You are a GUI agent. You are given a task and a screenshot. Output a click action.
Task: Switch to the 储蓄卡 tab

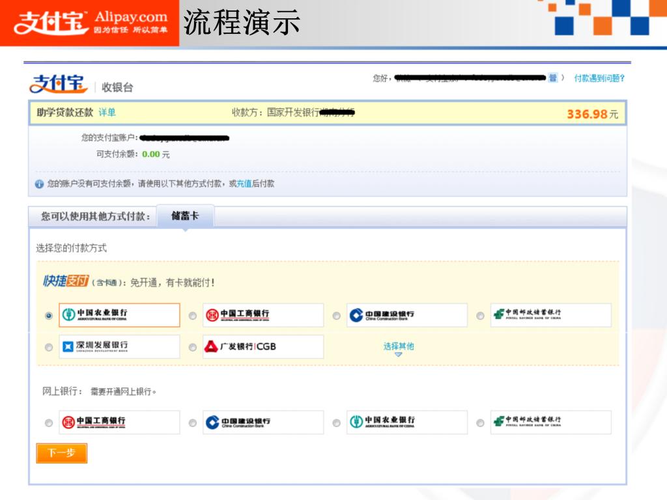pos(185,216)
